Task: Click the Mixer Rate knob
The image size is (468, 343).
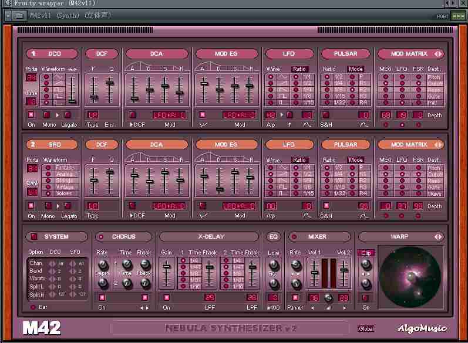Action: pyautogui.click(x=296, y=264)
